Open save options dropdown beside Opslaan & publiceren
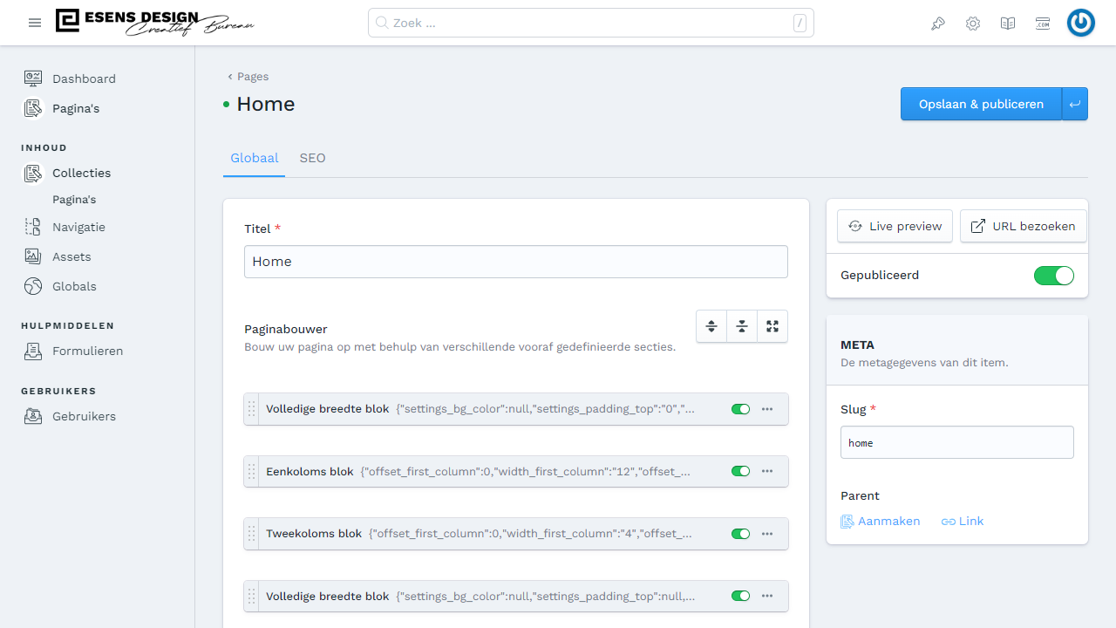1116x628 pixels. click(x=1075, y=104)
